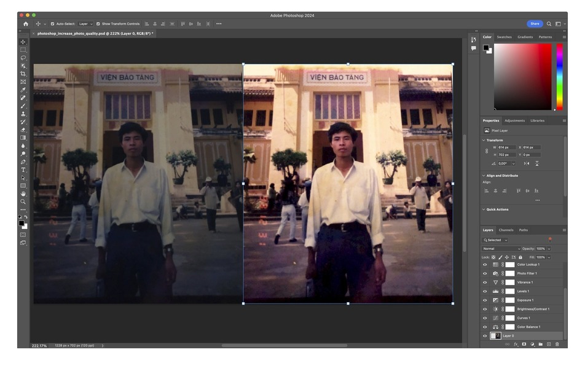
Task: Toggle the Auto-Select checkbox
Action: tap(53, 24)
